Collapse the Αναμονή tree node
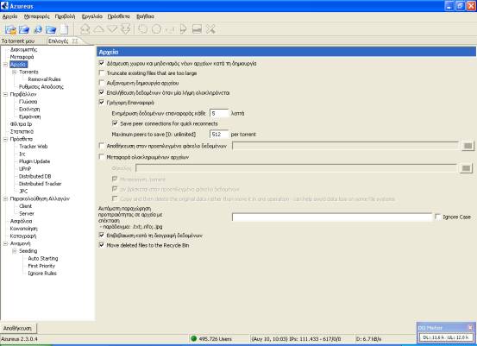This screenshot has width=477, height=346. tap(5, 243)
